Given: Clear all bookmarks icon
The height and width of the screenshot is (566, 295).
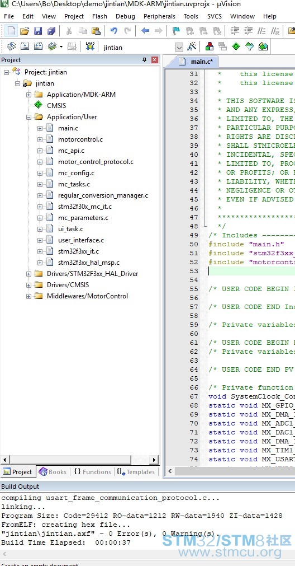Looking at the screenshot, I should pyautogui.click(x=216, y=31).
